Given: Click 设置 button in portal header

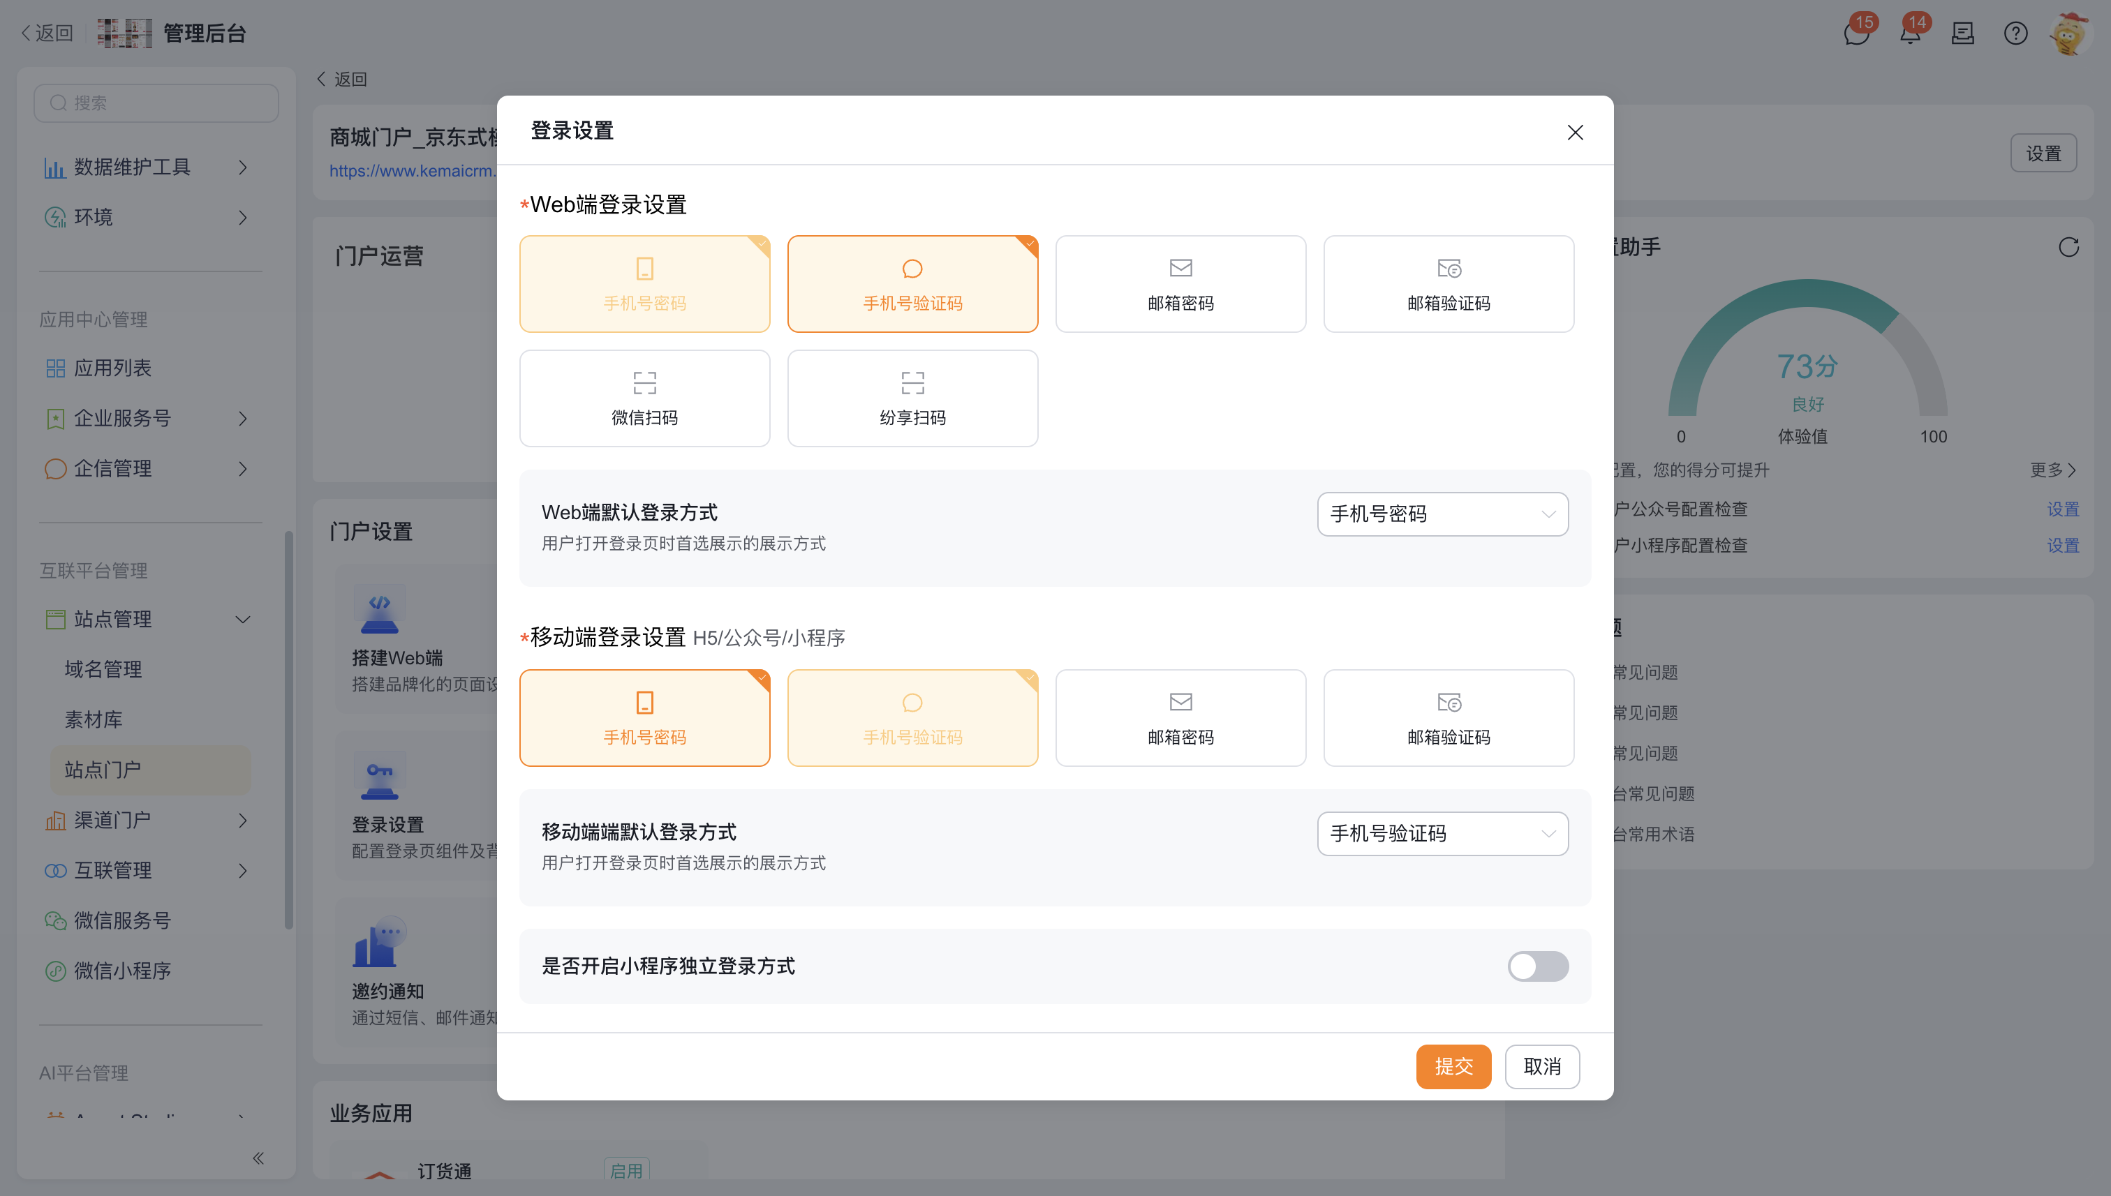Looking at the screenshot, I should (2043, 154).
